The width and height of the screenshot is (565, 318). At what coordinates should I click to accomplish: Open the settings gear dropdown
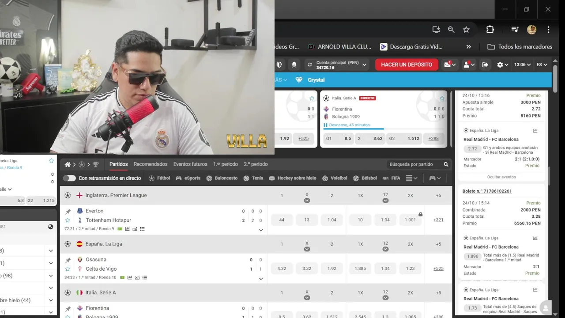[502, 64]
